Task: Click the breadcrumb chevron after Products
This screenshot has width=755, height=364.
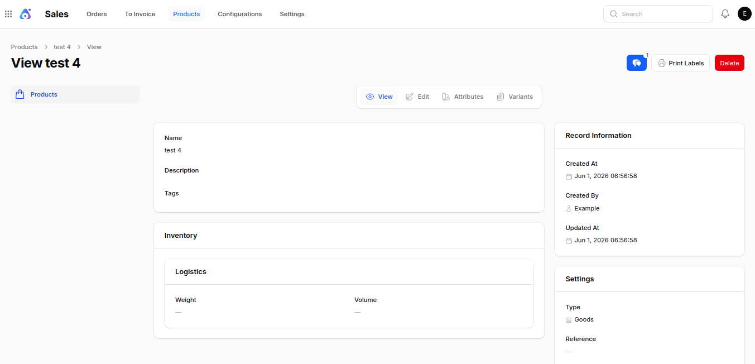Action: (46, 47)
